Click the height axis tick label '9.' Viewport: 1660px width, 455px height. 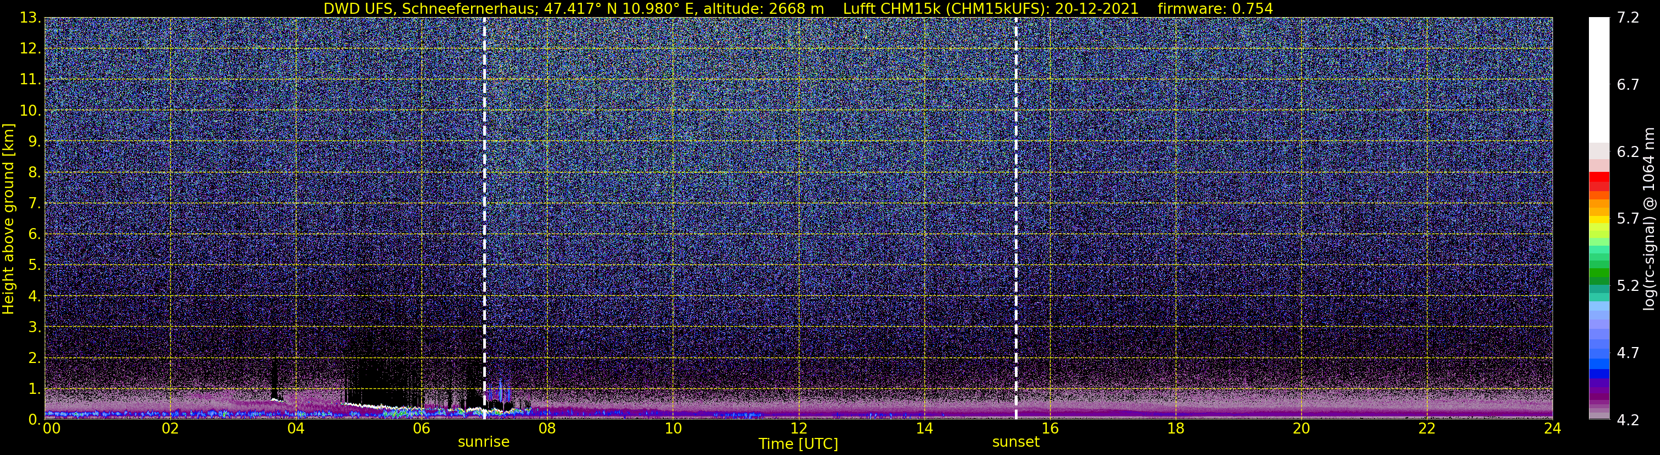pos(34,142)
